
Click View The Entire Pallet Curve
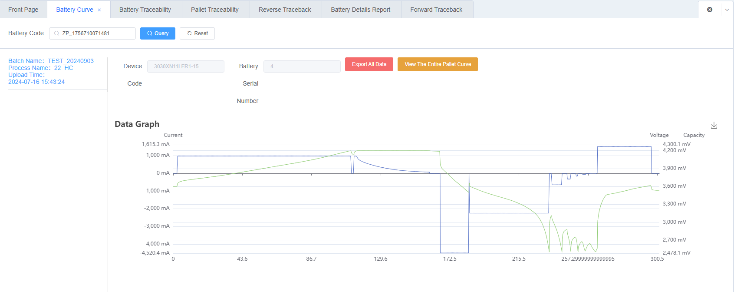pos(438,64)
